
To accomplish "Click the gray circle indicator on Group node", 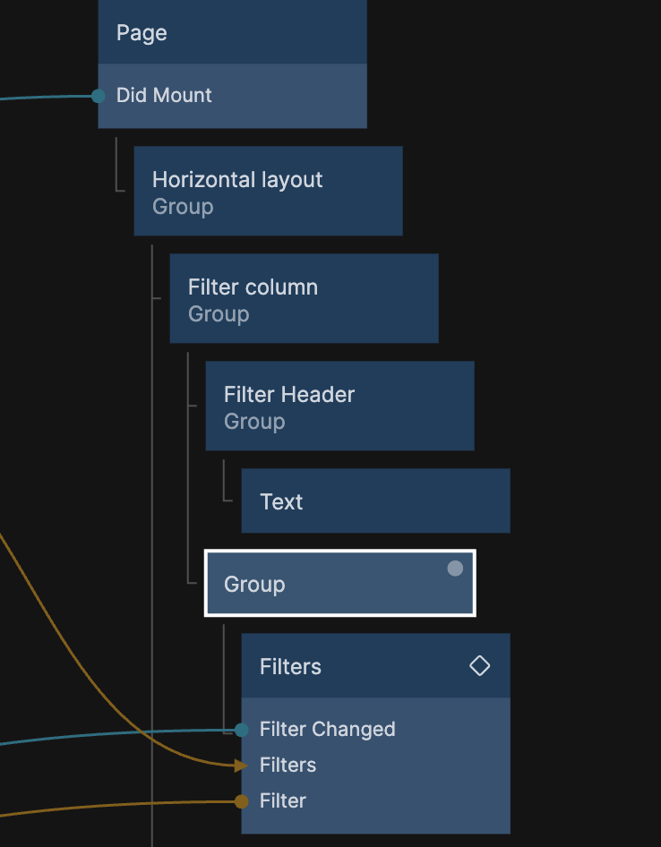I will pos(455,569).
